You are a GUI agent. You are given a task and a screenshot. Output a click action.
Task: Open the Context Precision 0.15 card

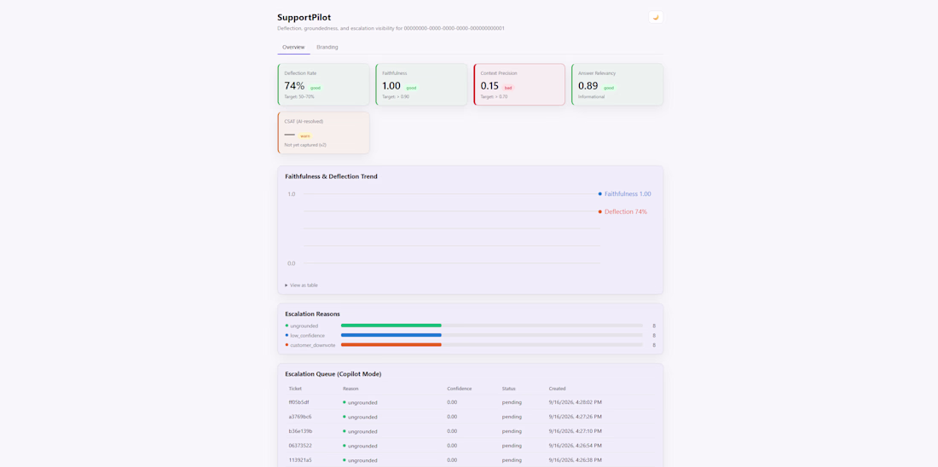[519, 85]
